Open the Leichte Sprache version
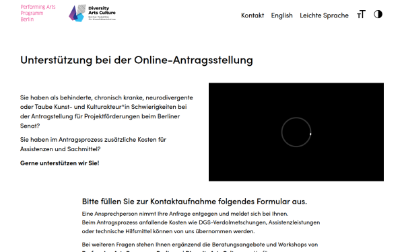The height and width of the screenshot is (252, 404). coord(324,15)
